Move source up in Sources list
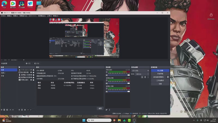The width and height of the screenshot is (218, 123). point(28,110)
